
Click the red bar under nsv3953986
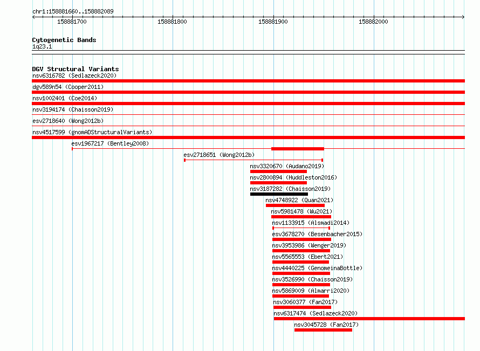301,251
